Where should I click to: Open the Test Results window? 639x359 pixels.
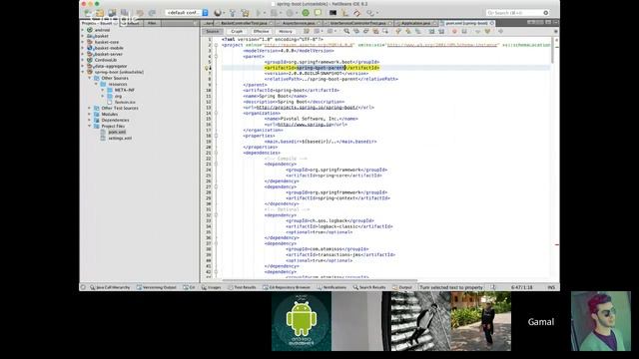point(242,287)
